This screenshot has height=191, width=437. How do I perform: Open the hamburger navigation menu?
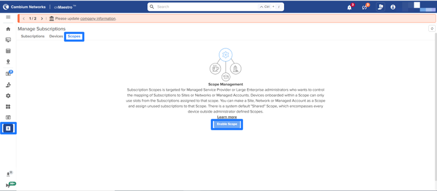pos(8,17)
